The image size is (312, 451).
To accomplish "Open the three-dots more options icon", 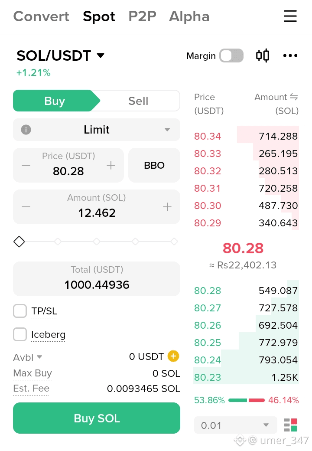I will pyautogui.click(x=290, y=56).
